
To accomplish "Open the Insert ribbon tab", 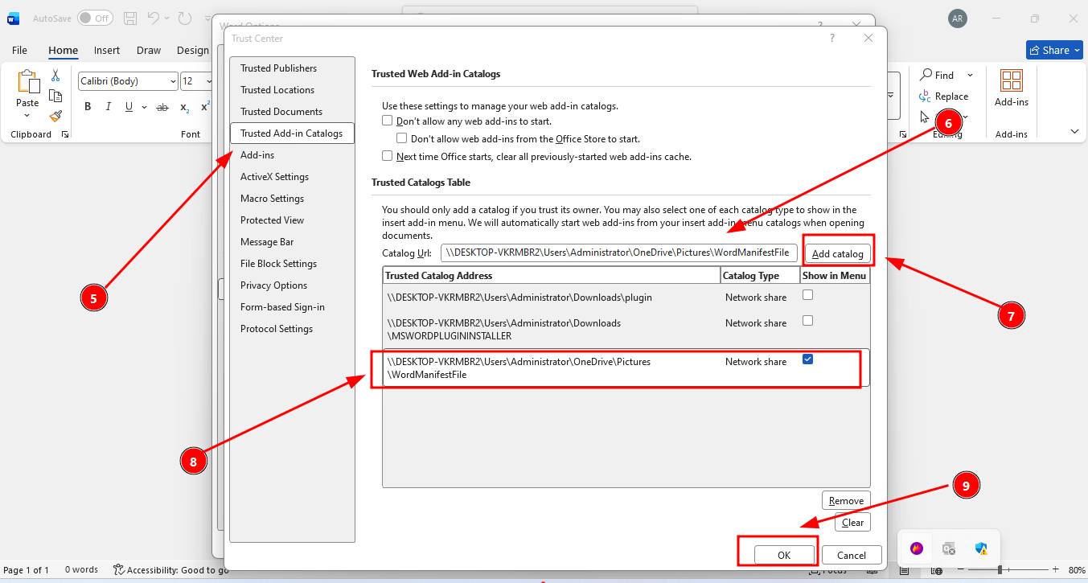I will pos(107,50).
